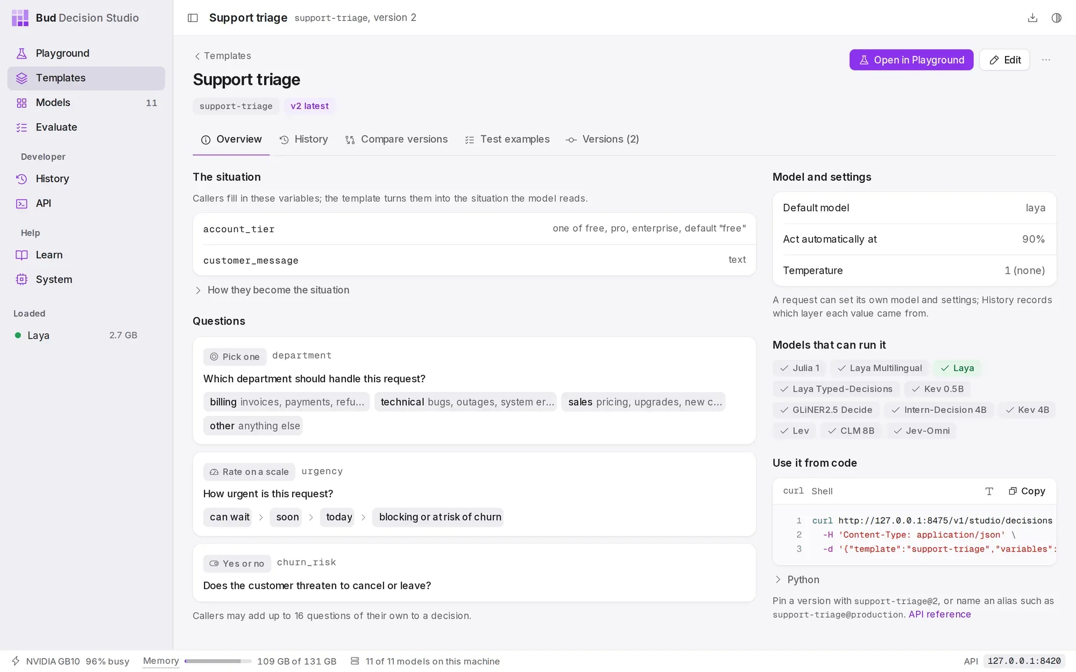Toggle the code word-wrap T icon
This screenshot has height=672, width=1076.
989,491
